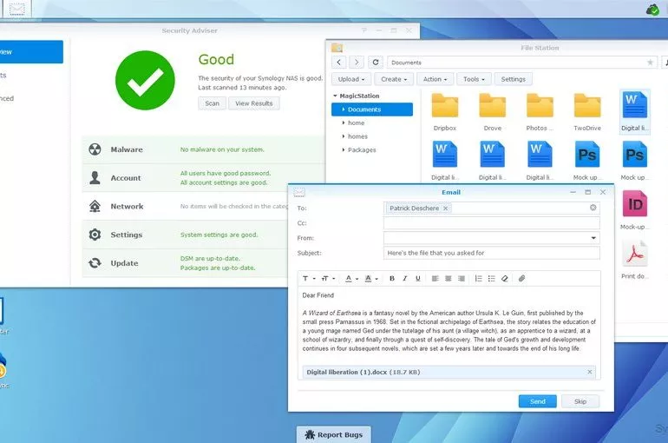Expand the Packages folder tree node
668x443 pixels.
pos(344,150)
